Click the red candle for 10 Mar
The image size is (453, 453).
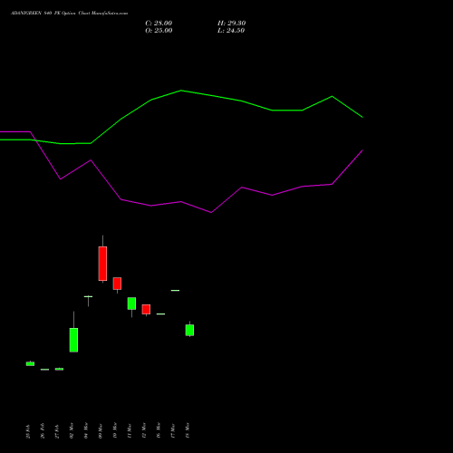[117, 284]
